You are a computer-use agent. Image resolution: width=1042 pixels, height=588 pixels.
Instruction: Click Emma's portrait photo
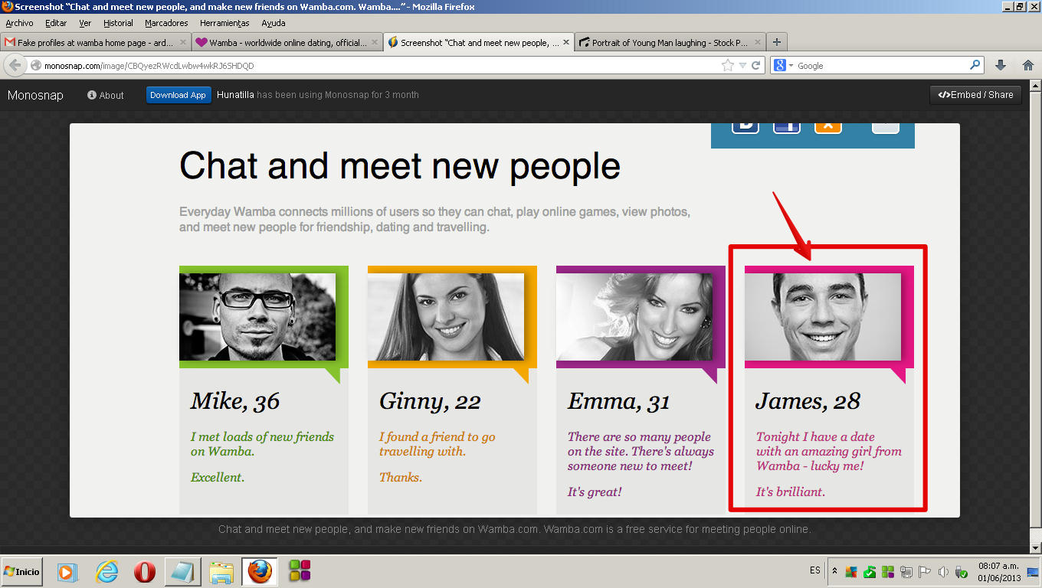point(634,317)
